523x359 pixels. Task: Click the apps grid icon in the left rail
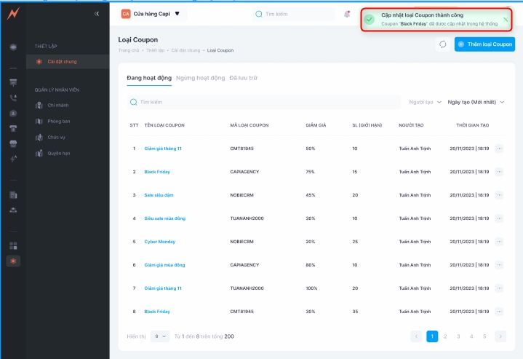click(13, 246)
